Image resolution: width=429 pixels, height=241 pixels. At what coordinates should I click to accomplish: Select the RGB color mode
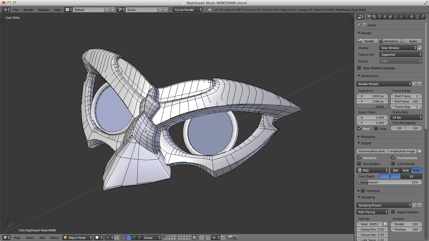pos(406,170)
